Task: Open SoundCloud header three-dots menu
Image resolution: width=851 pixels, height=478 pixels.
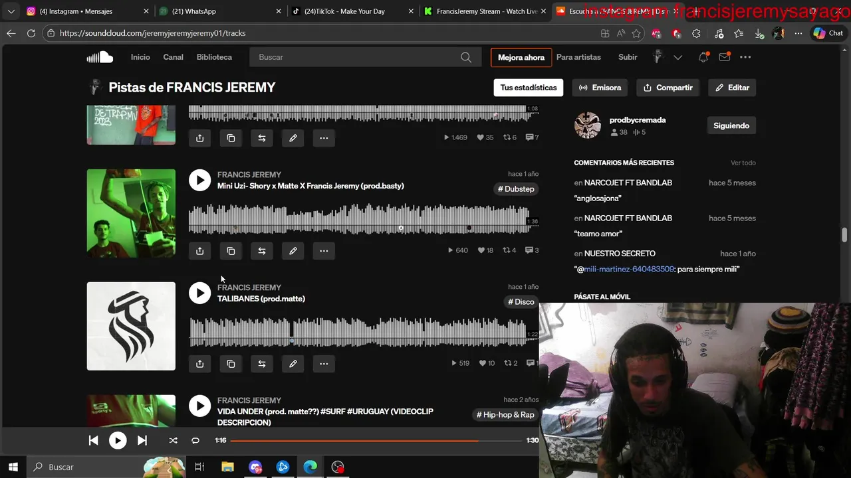Action: 745,57
